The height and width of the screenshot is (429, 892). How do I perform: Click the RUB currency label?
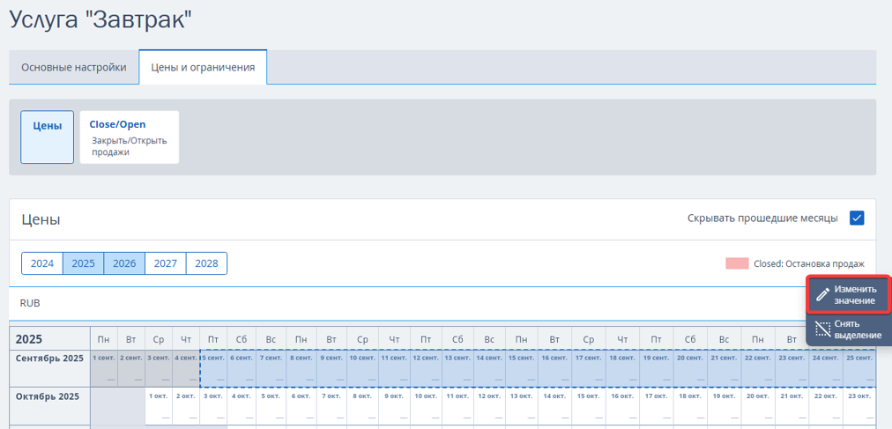pos(30,303)
